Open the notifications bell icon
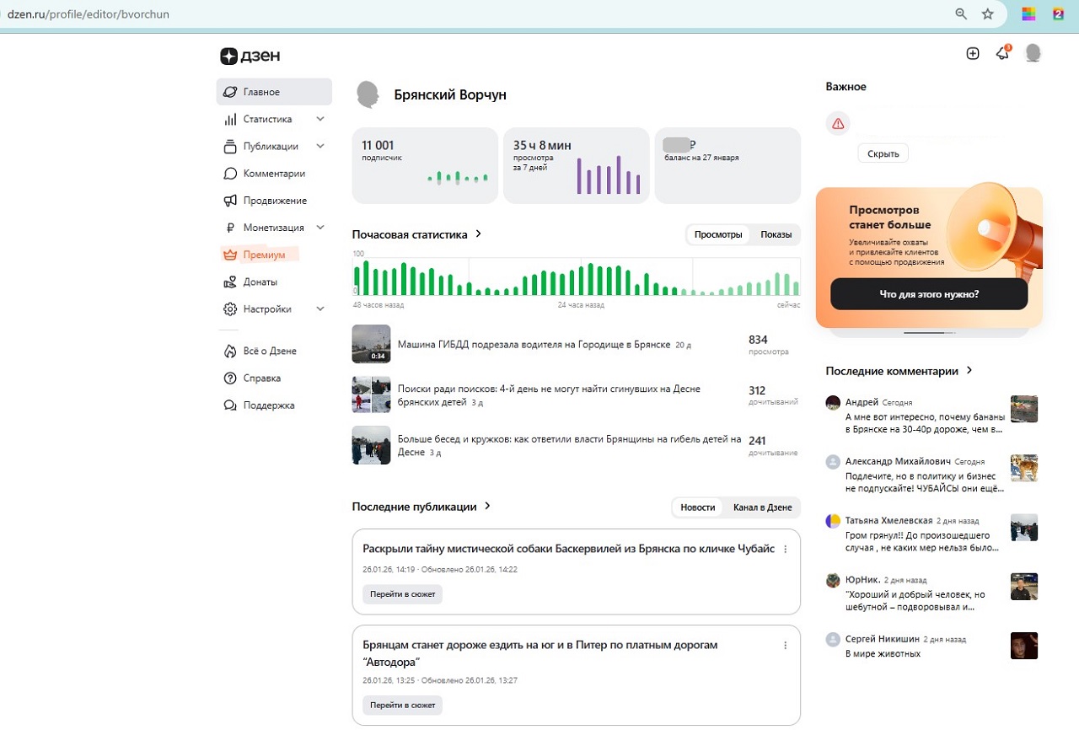Screen dimensions: 1079x730 (x=1002, y=54)
